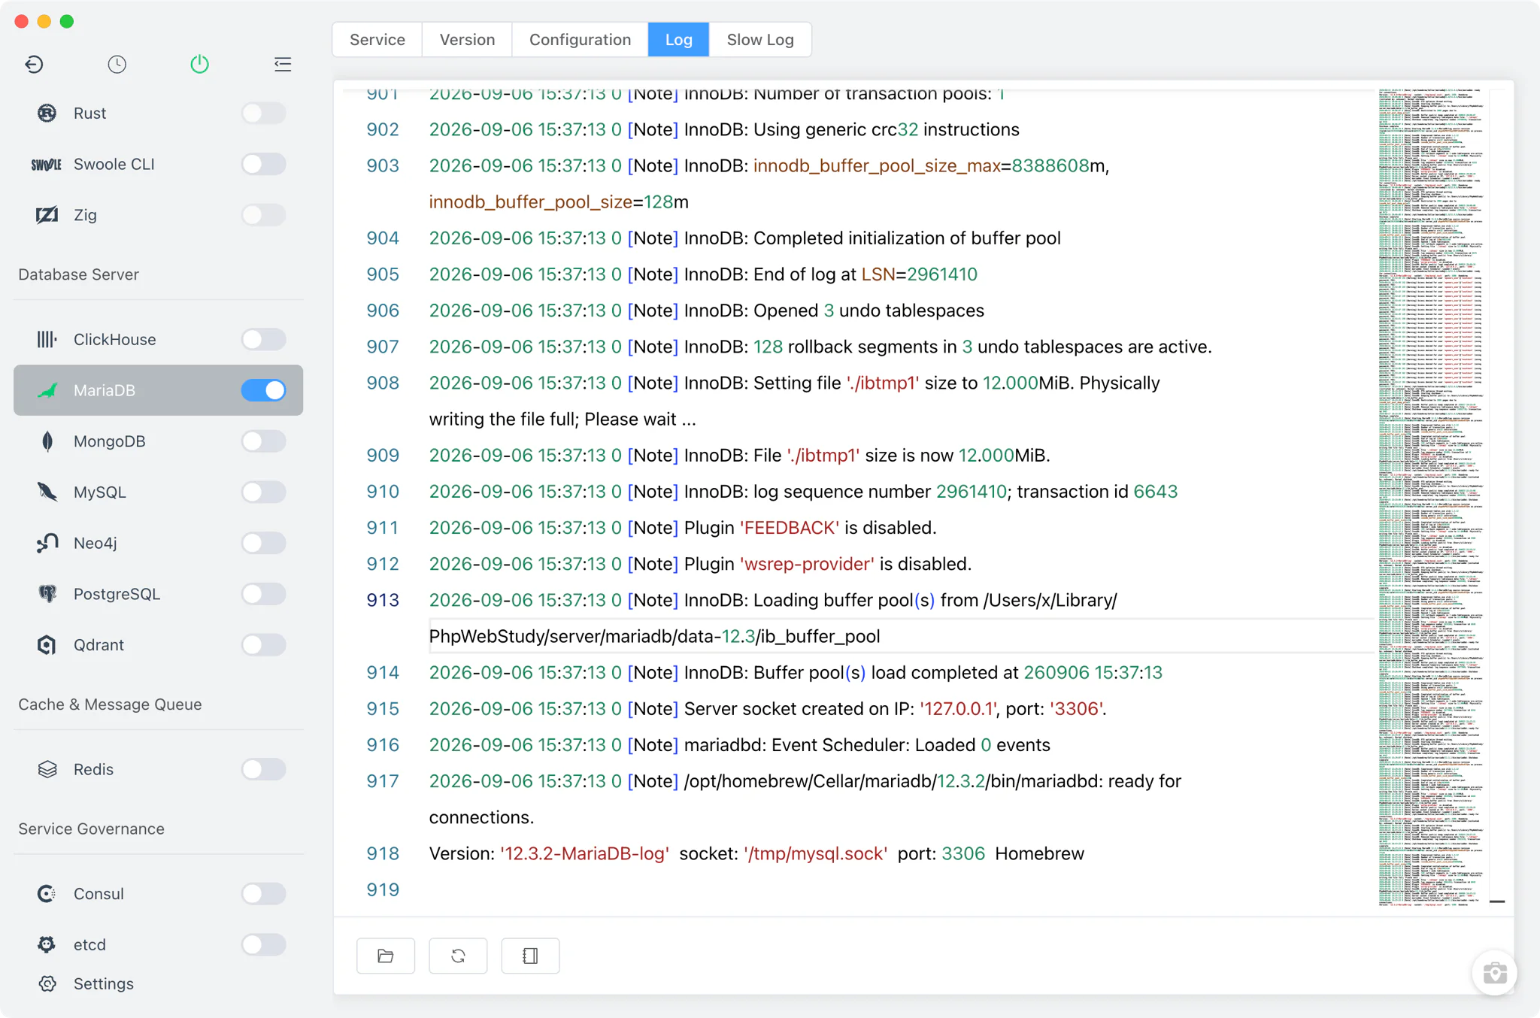Image resolution: width=1540 pixels, height=1018 pixels.
Task: Click 'innodb_buffer_pool_size_max' in line 903
Action: (x=877, y=166)
